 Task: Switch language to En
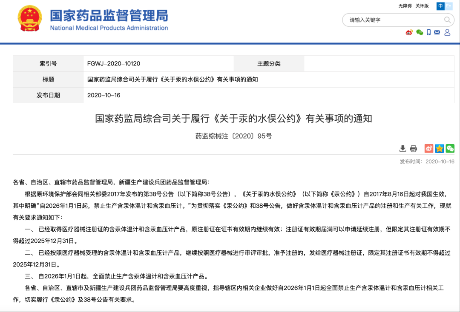click(x=449, y=6)
